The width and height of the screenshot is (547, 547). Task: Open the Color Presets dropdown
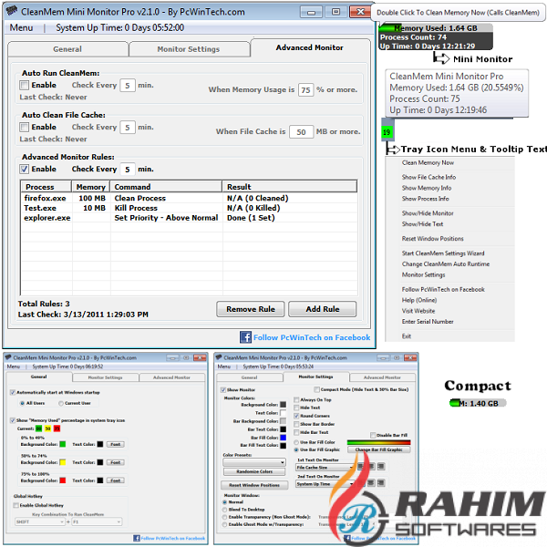pyautogui.click(x=254, y=462)
